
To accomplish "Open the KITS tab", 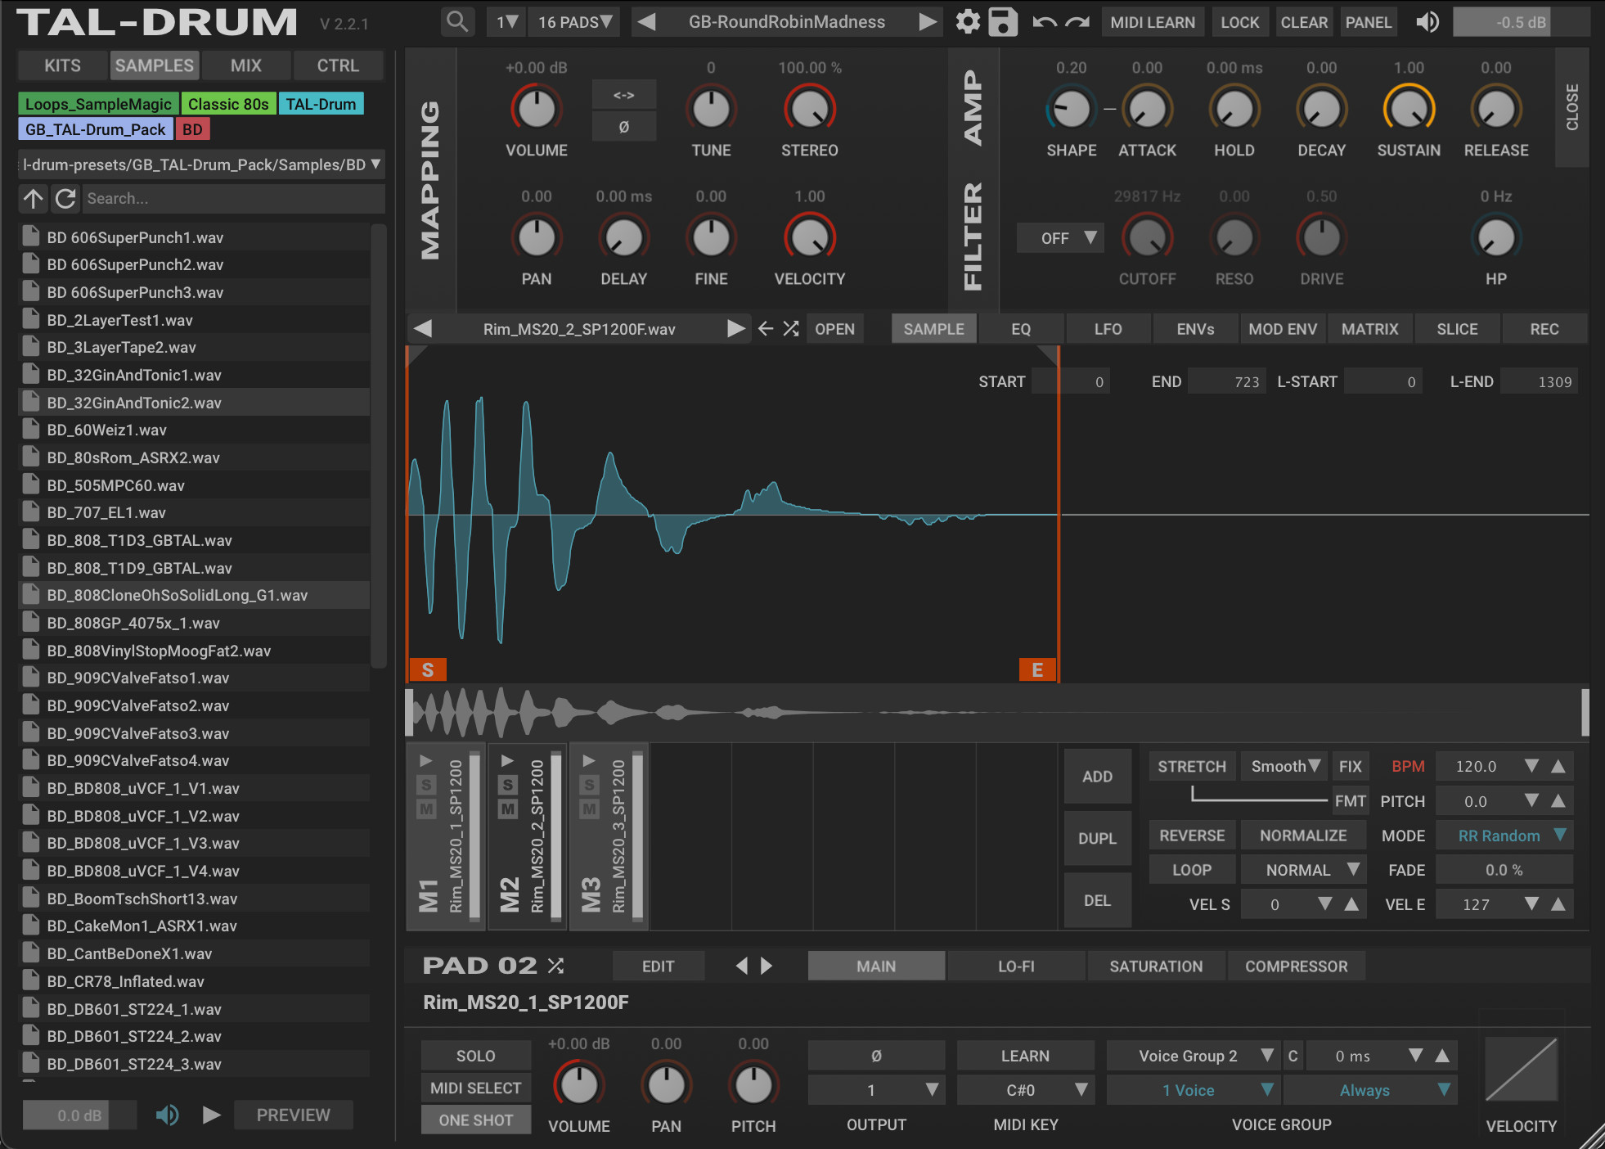I will [62, 65].
